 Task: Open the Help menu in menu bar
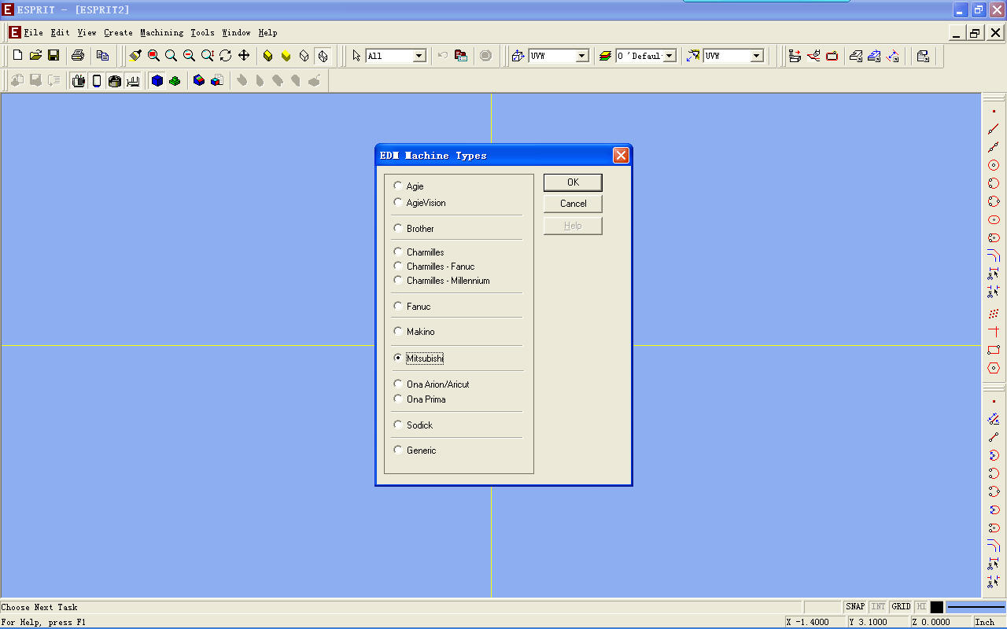click(x=267, y=33)
